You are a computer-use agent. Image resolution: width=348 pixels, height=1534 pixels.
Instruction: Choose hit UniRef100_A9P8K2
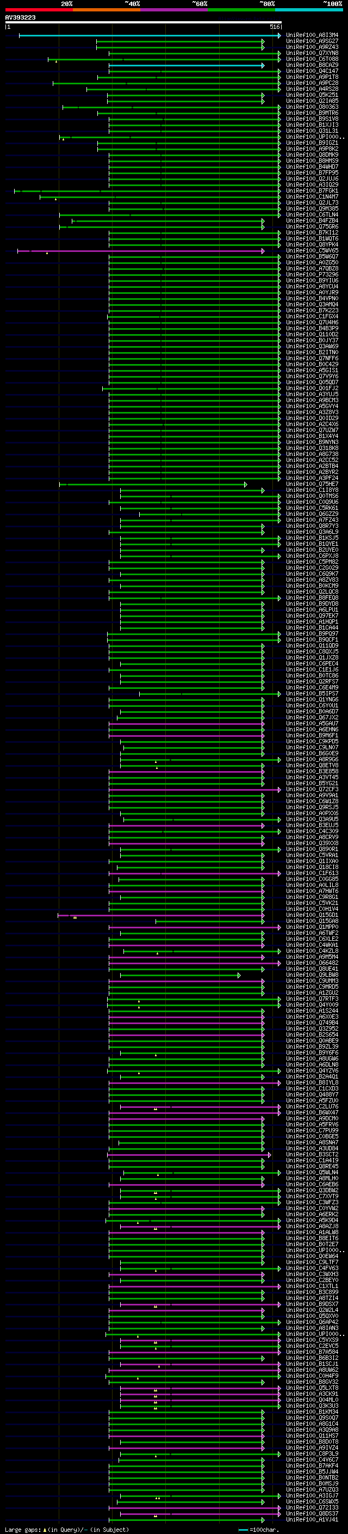pyautogui.click(x=312, y=149)
